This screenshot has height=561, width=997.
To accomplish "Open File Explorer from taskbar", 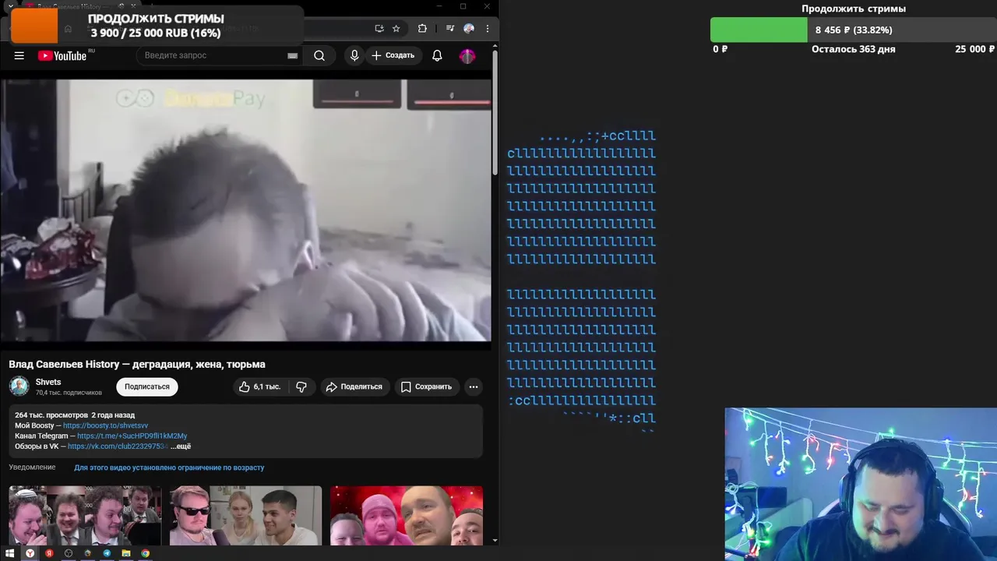I will 126,553.
